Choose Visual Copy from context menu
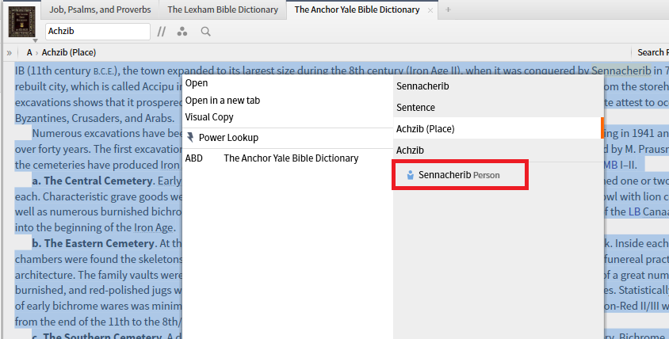The width and height of the screenshot is (669, 339). point(209,117)
